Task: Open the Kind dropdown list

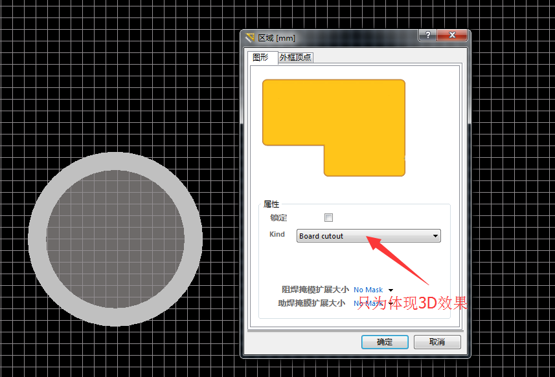Action: 435,236
